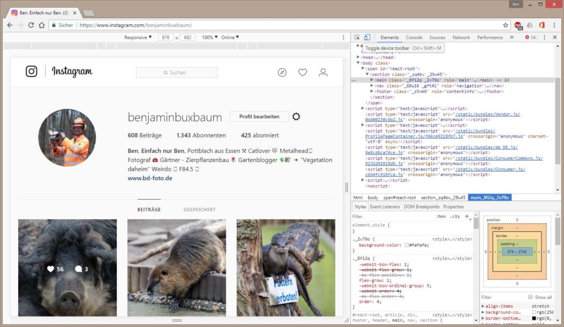Click the Office extension icon
Image resolution: width=564 pixels, height=327 pixels.
pos(542,25)
